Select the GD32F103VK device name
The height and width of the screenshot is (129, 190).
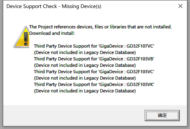[x=140, y=85]
